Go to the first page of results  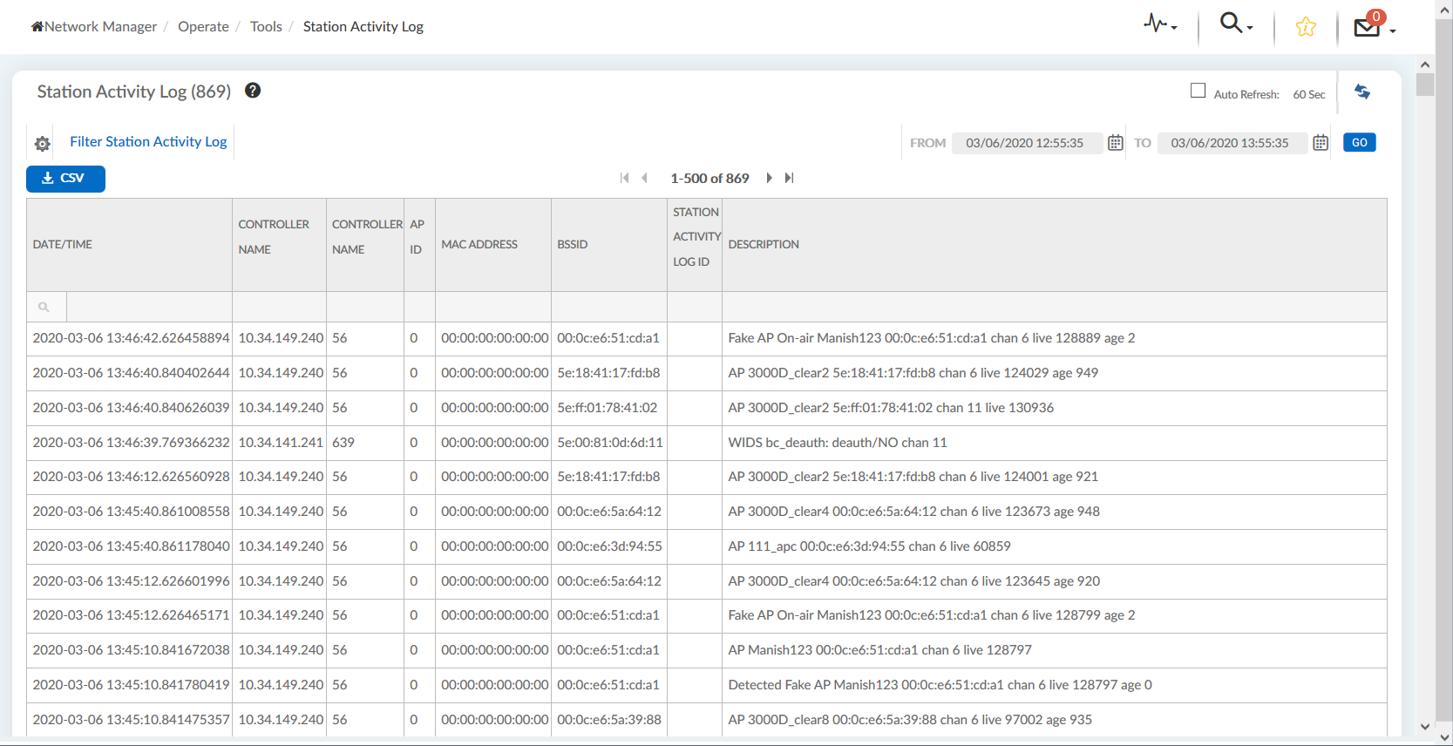(x=624, y=178)
